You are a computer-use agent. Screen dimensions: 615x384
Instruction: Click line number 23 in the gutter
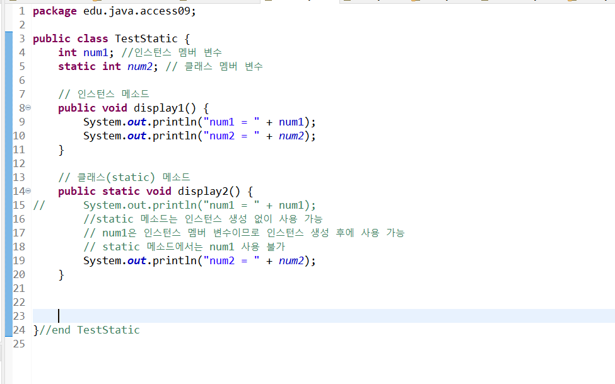(19, 316)
